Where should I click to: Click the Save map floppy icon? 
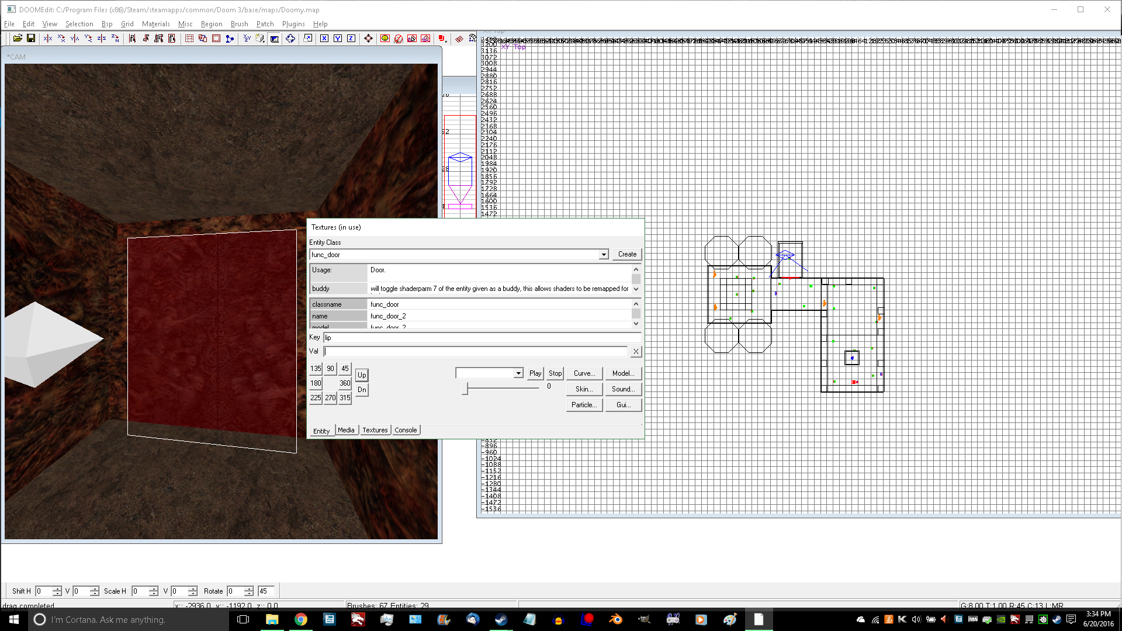point(31,39)
